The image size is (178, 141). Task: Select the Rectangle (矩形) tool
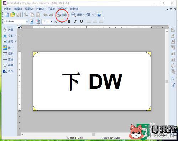pos(8,54)
